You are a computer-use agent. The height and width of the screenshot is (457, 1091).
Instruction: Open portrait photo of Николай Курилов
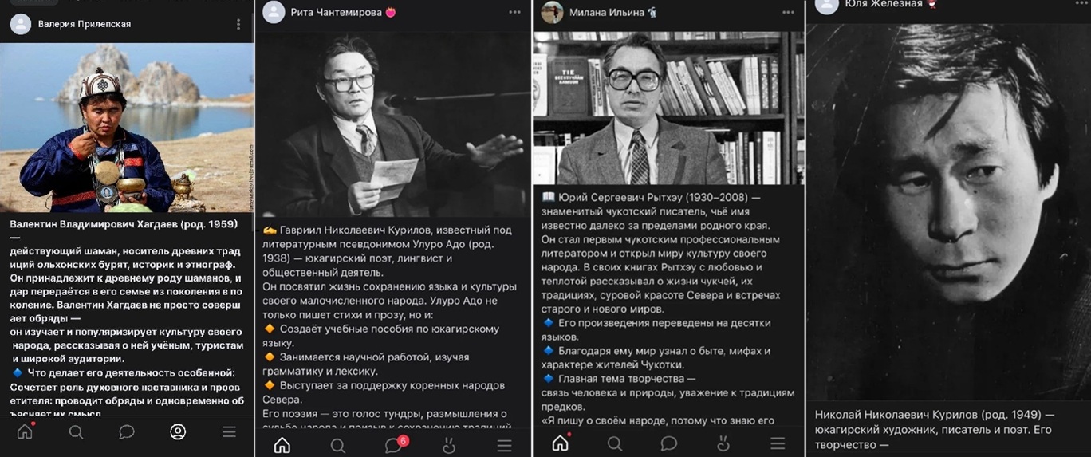pos(949,211)
